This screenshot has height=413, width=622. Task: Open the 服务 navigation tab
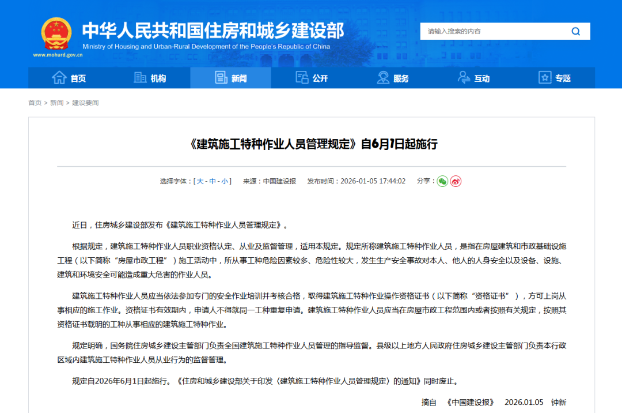(x=393, y=78)
